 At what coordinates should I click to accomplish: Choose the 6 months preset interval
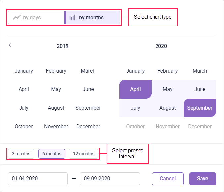tap(52, 154)
